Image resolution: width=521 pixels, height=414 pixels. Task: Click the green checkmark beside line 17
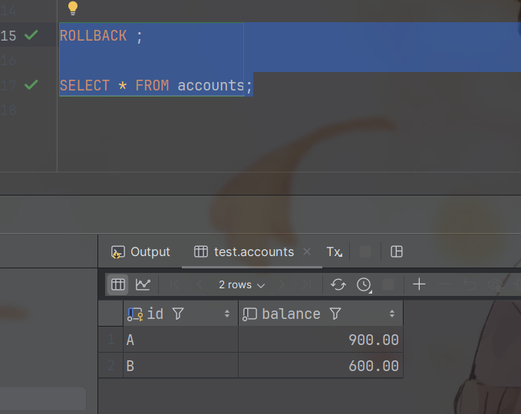click(x=31, y=84)
